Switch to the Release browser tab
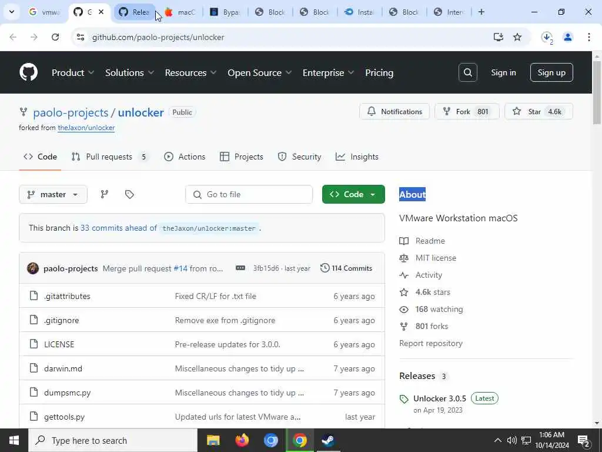The image size is (602, 452). point(134,12)
